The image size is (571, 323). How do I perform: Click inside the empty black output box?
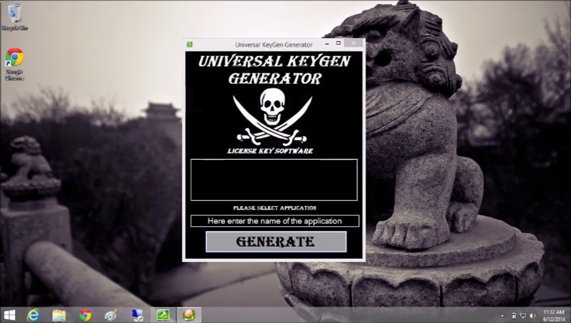click(274, 180)
